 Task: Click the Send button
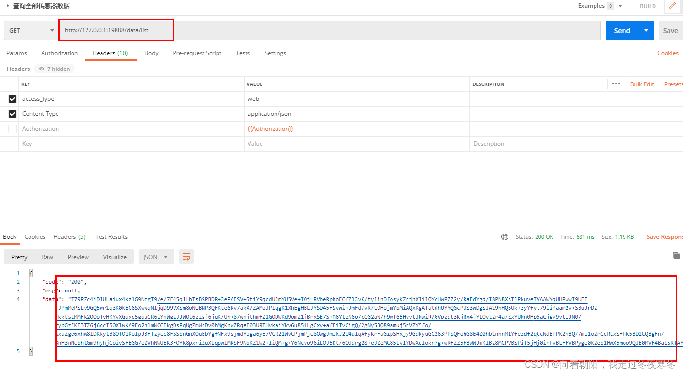pos(622,30)
